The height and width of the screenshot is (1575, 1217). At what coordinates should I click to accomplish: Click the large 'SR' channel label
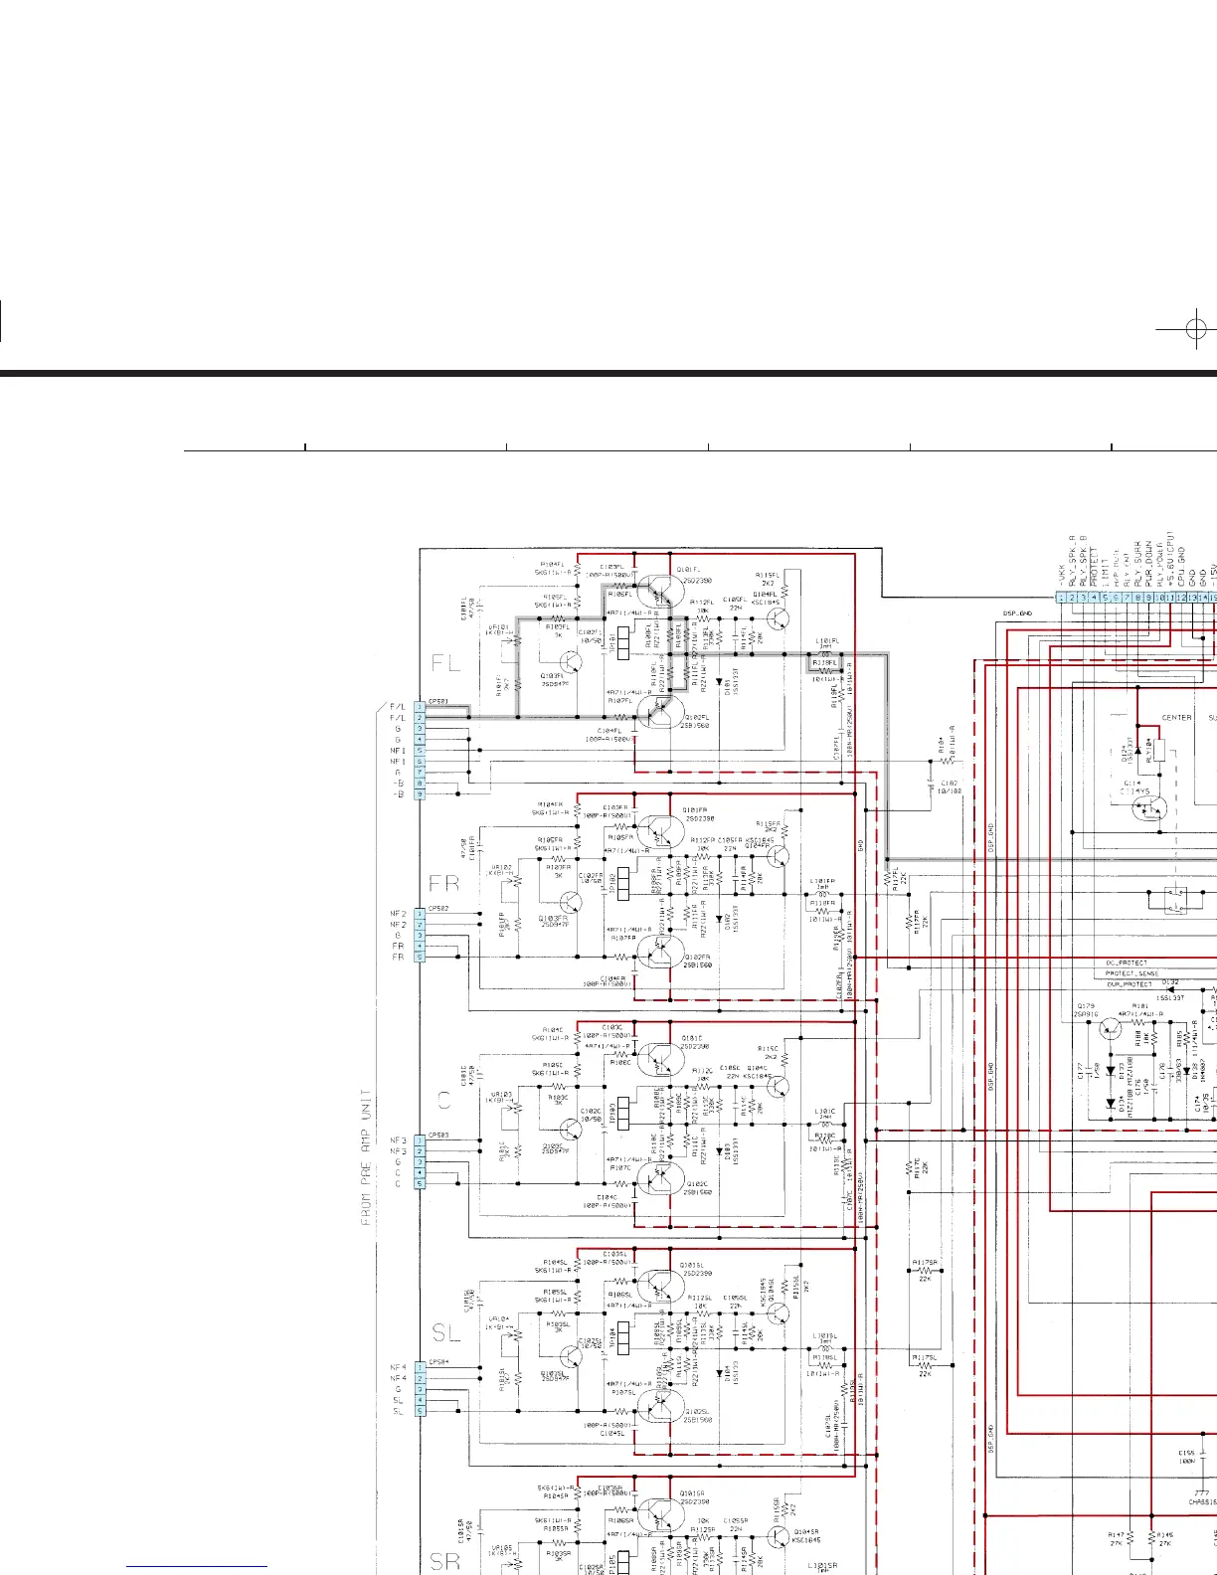(445, 1562)
